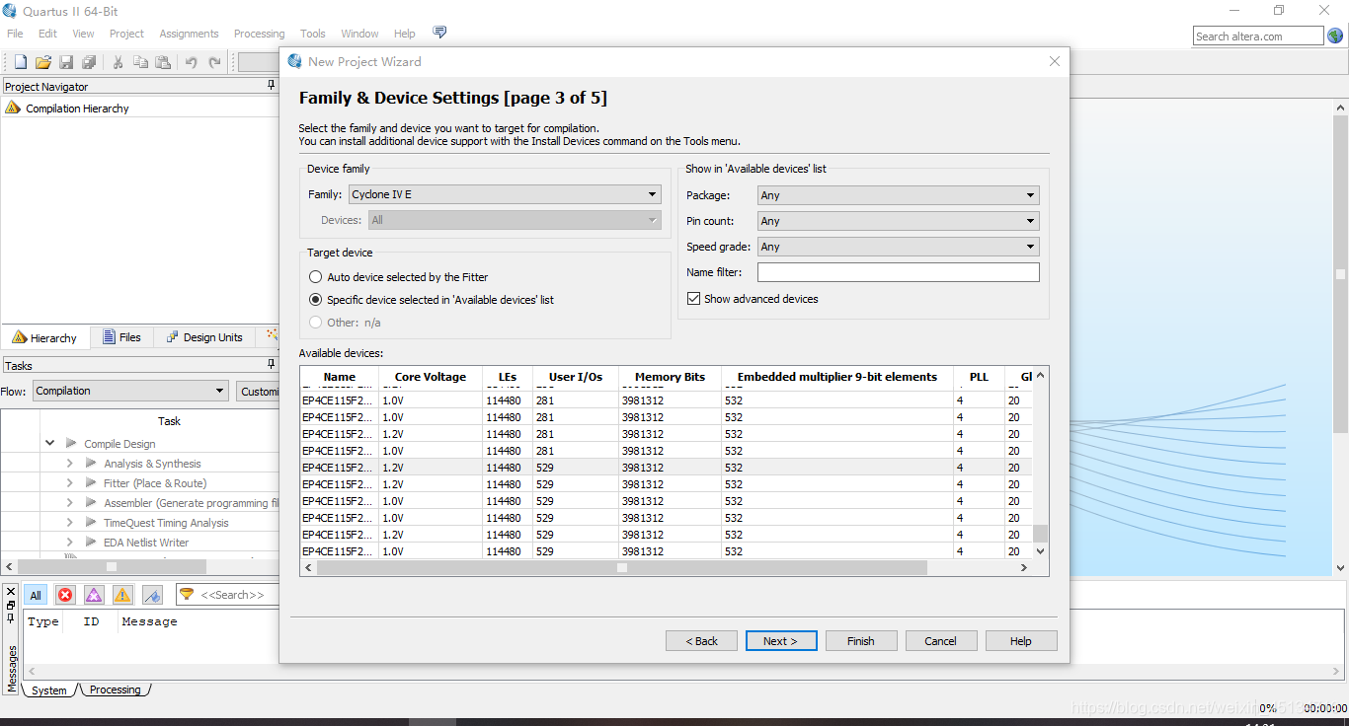This screenshot has height=726, width=1349.
Task: Click the Back button
Action: coord(701,641)
